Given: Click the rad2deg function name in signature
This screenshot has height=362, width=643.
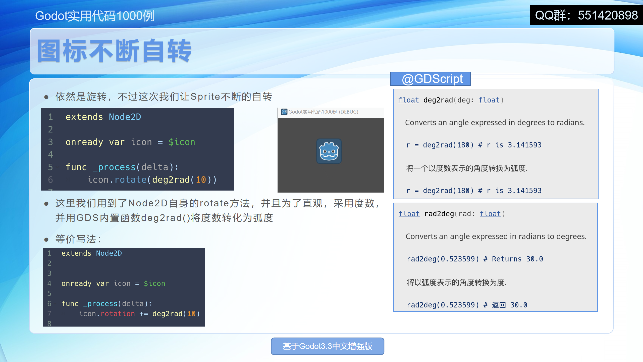Looking at the screenshot, I should click(439, 214).
